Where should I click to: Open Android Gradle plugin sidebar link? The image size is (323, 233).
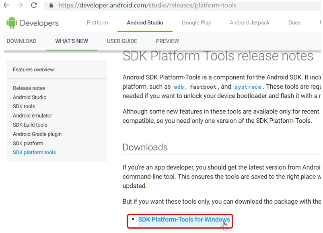37,134
